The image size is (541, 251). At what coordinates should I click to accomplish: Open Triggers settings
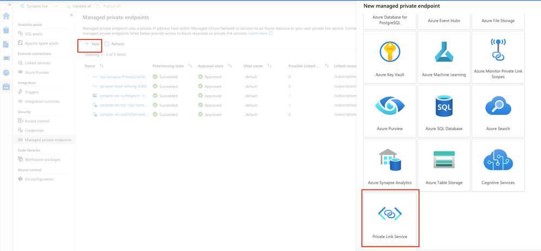point(32,92)
